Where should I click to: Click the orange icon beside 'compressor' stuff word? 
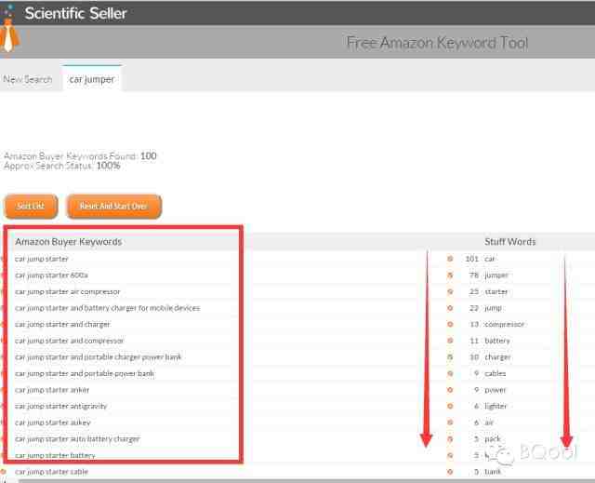tap(450, 324)
